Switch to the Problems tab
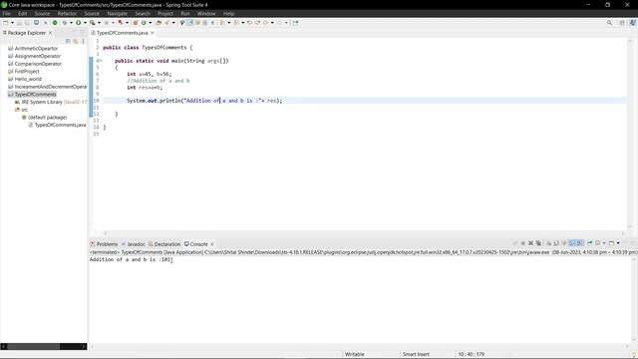Screen dimensions: 638x359 tap(104, 244)
